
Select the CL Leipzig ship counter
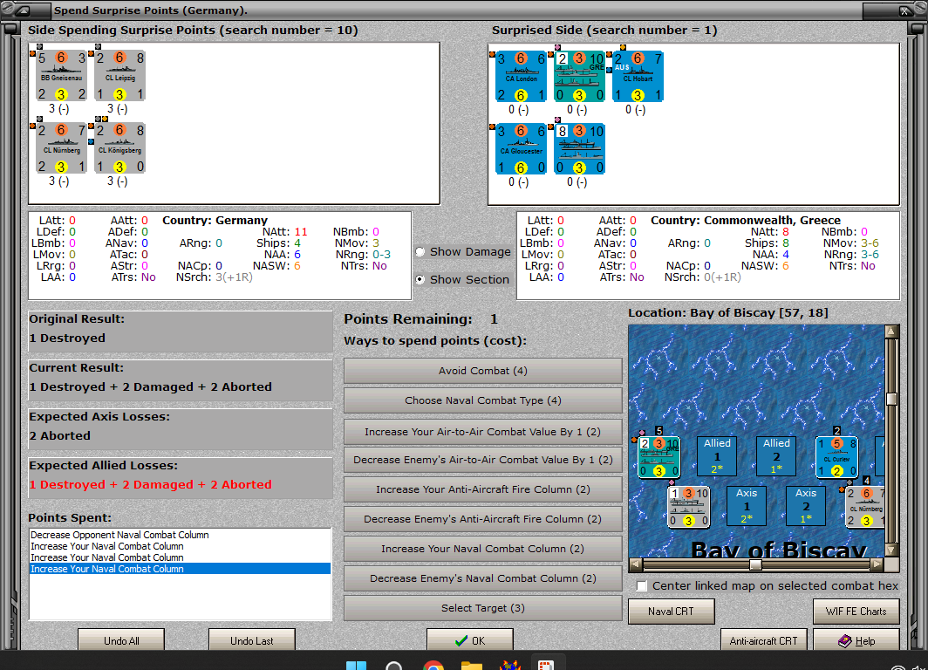(120, 76)
